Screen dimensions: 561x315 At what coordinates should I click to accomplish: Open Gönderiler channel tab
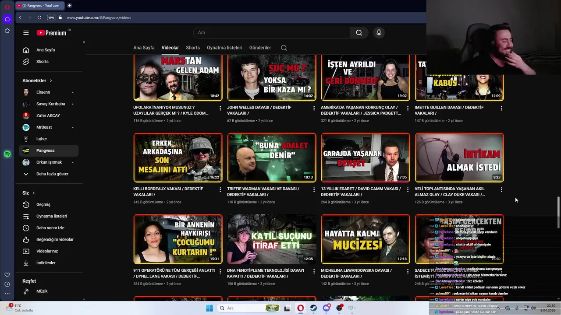tap(260, 48)
